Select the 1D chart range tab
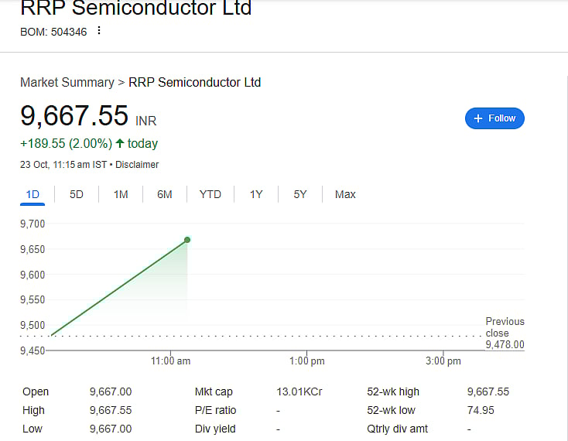568x441 pixels. tap(33, 194)
